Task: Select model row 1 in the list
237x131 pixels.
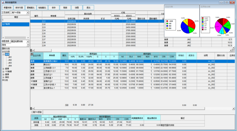Action: pos(15,20)
